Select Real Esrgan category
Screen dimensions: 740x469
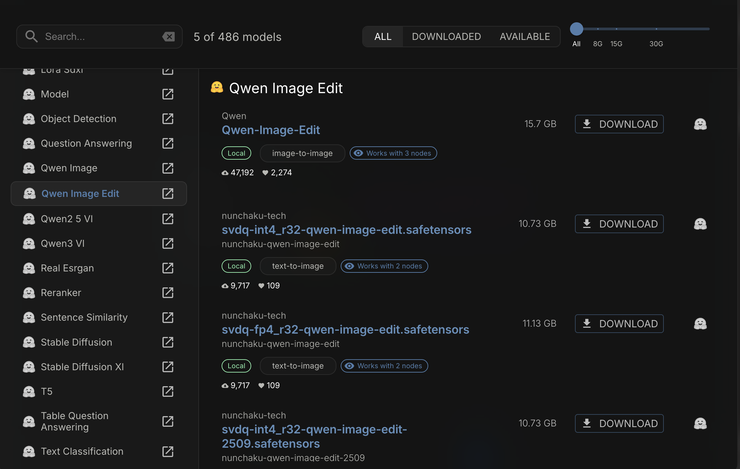(x=99, y=268)
